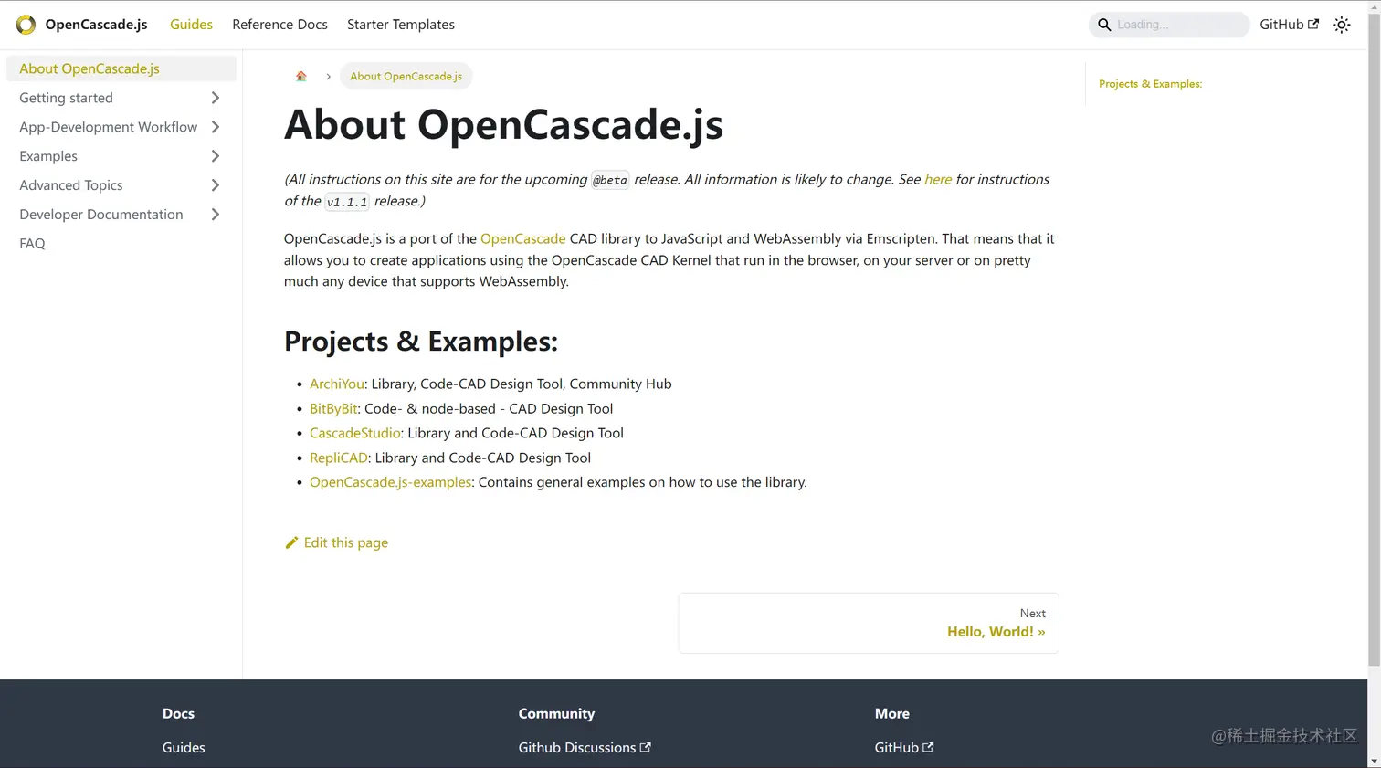Click the @beta code tag
The image size is (1381, 768).
(610, 180)
